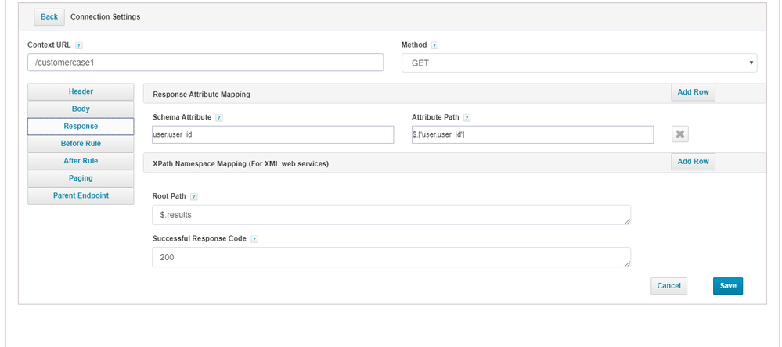Screen dimensions: 782x347
Task: Cancel the connection settings changes
Action: tap(668, 286)
